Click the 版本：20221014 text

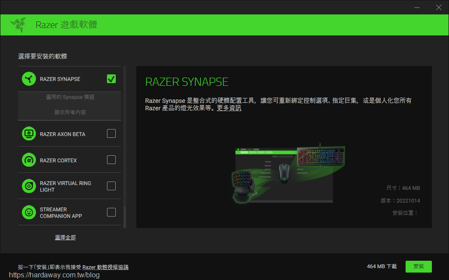tap(400, 200)
